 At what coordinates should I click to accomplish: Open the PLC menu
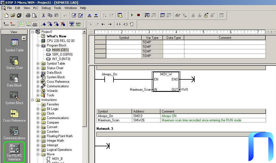click(36, 8)
